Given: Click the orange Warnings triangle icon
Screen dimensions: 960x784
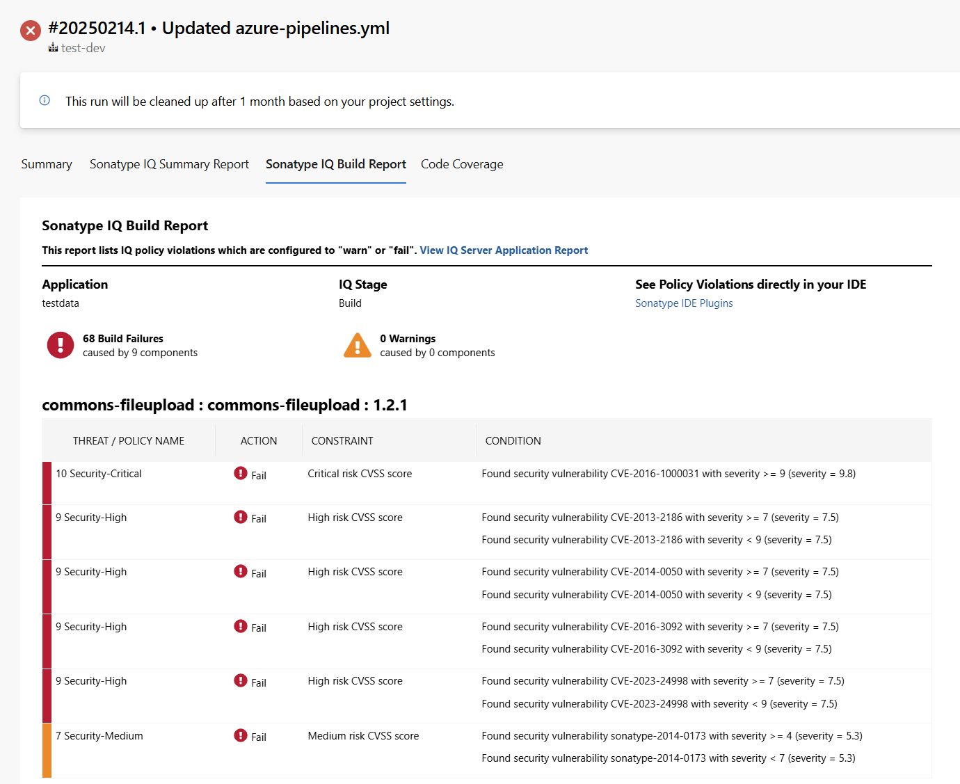Looking at the screenshot, I should (x=358, y=345).
